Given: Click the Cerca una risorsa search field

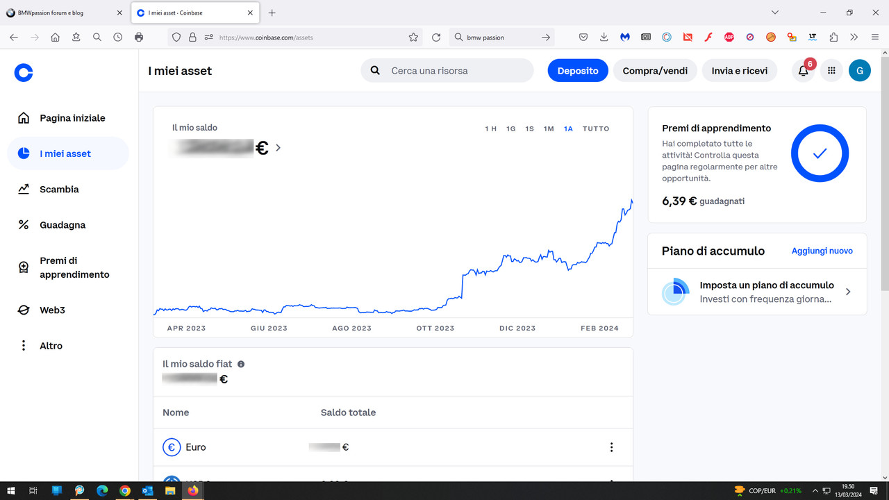Looking at the screenshot, I should click(x=447, y=70).
